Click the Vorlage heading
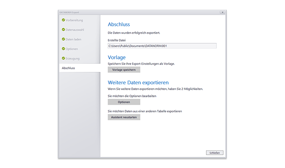Image resolution: width=285 pixels, height=168 pixels. pyautogui.click(x=117, y=57)
